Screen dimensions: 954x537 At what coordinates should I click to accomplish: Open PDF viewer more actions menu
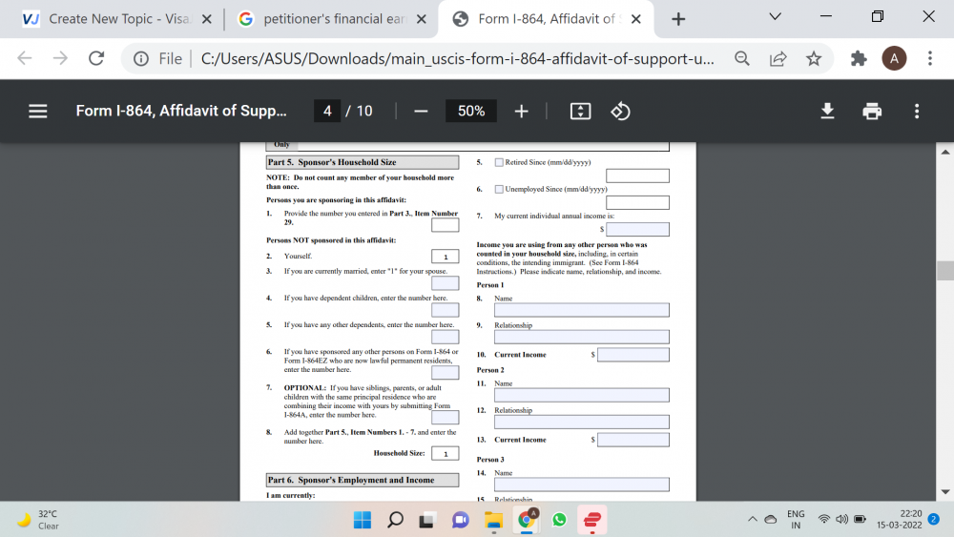click(916, 112)
